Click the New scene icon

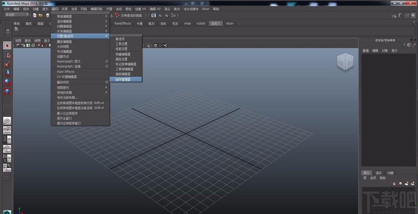pyautogui.click(x=34, y=15)
